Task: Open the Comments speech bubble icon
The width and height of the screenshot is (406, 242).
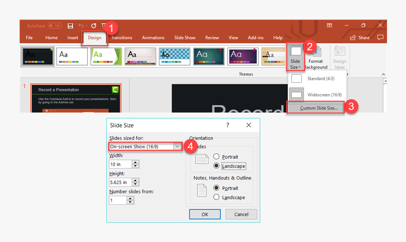Action: (x=380, y=37)
